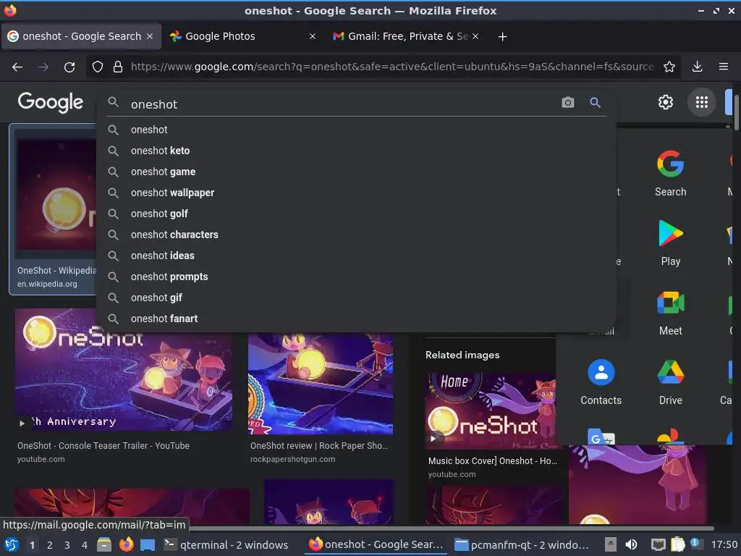This screenshot has width=741, height=556.
Task: Choose the "oneshot keto" suggestion
Action: (356, 151)
